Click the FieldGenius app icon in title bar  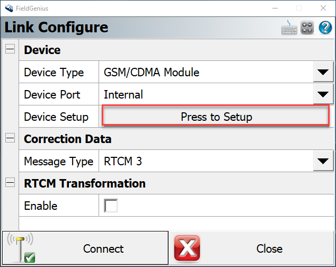pos(8,8)
